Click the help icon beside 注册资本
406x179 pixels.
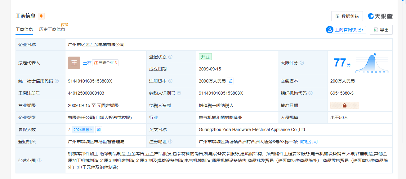170,81
